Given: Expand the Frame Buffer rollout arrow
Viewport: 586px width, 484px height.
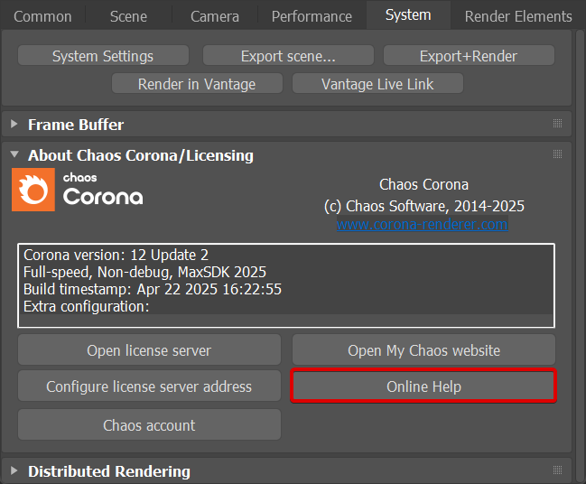Looking at the screenshot, I should pyautogui.click(x=14, y=124).
